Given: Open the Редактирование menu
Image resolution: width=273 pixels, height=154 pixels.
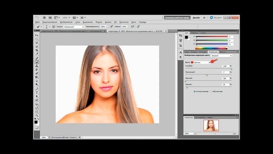Looking at the screenshot, I should click(x=50, y=22).
